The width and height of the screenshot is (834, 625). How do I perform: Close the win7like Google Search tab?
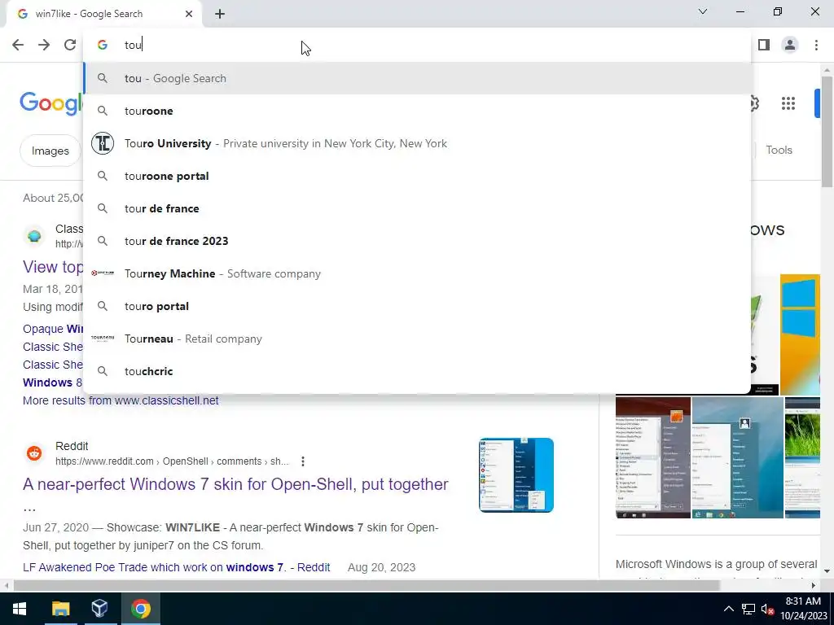[189, 14]
